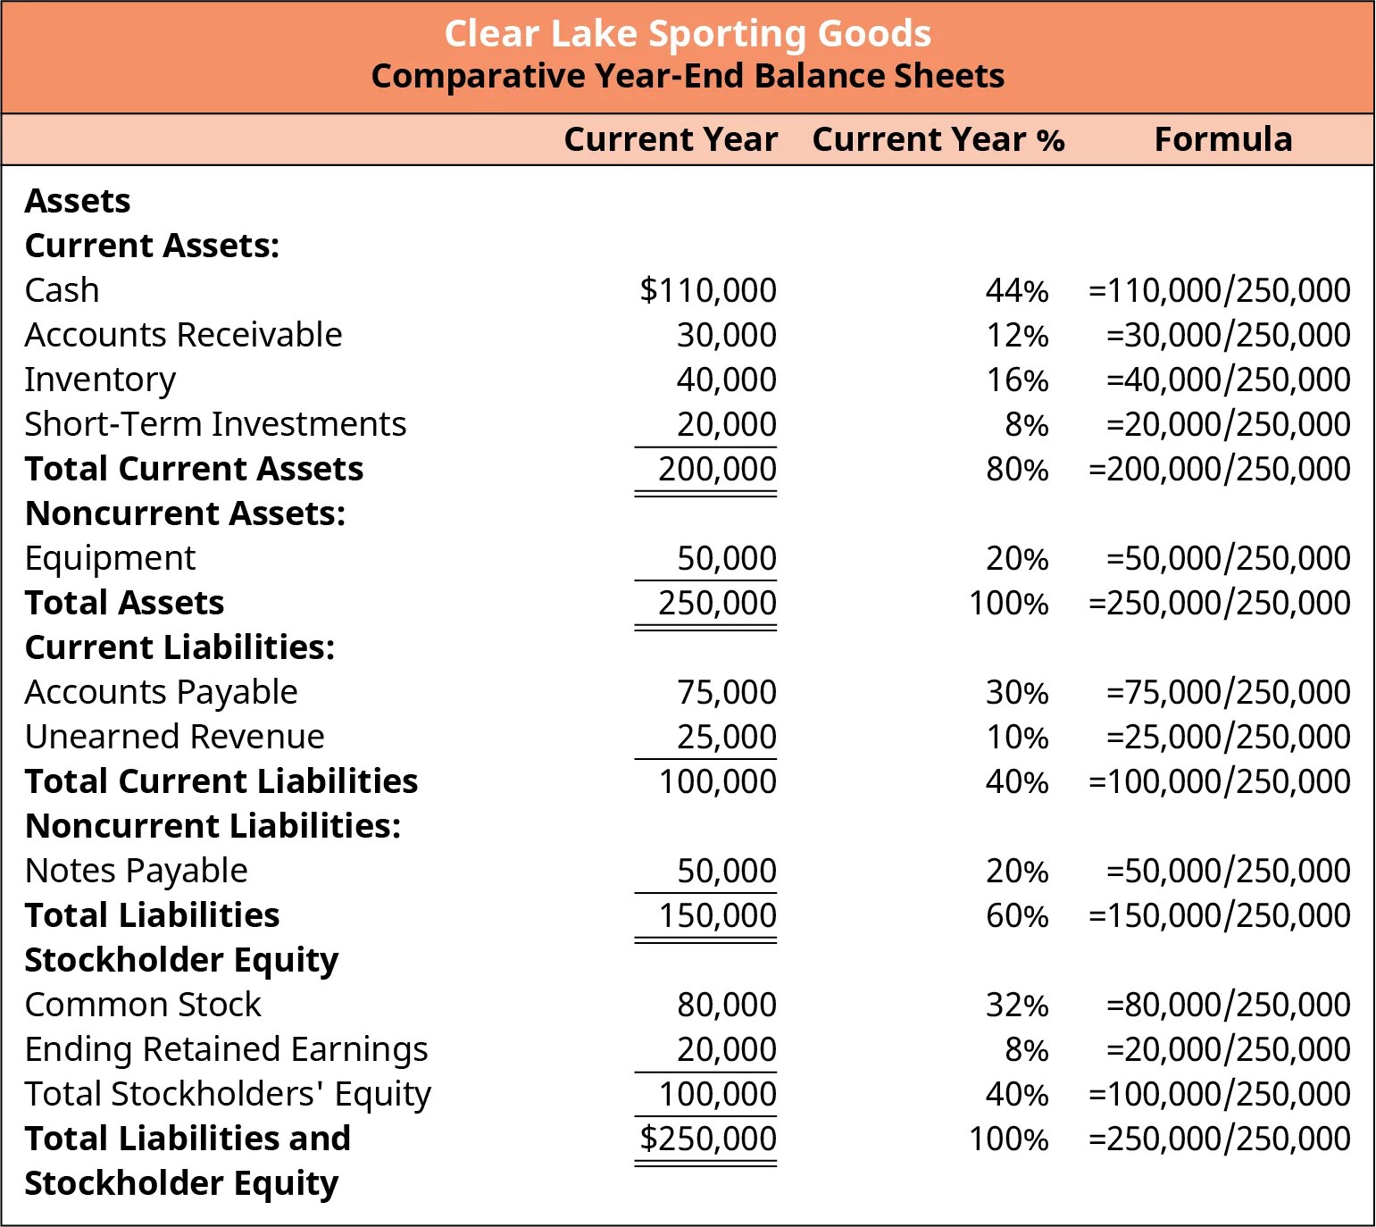The width and height of the screenshot is (1376, 1227).
Task: Select the Accounts Receivable row label
Action: coord(183,335)
